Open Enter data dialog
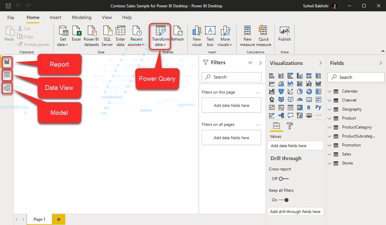 click(120, 36)
